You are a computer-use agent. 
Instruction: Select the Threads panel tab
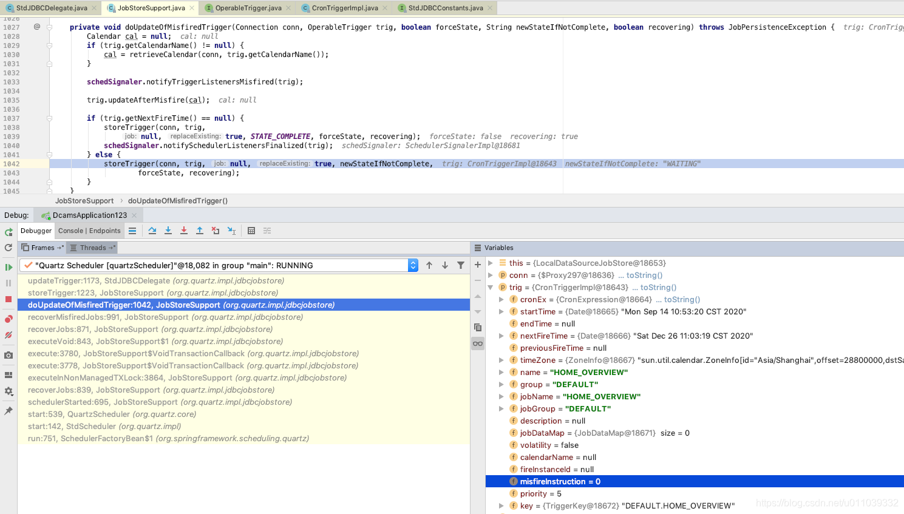(92, 248)
